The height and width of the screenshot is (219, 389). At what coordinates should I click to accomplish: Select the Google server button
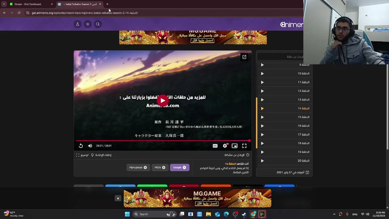click(x=179, y=167)
